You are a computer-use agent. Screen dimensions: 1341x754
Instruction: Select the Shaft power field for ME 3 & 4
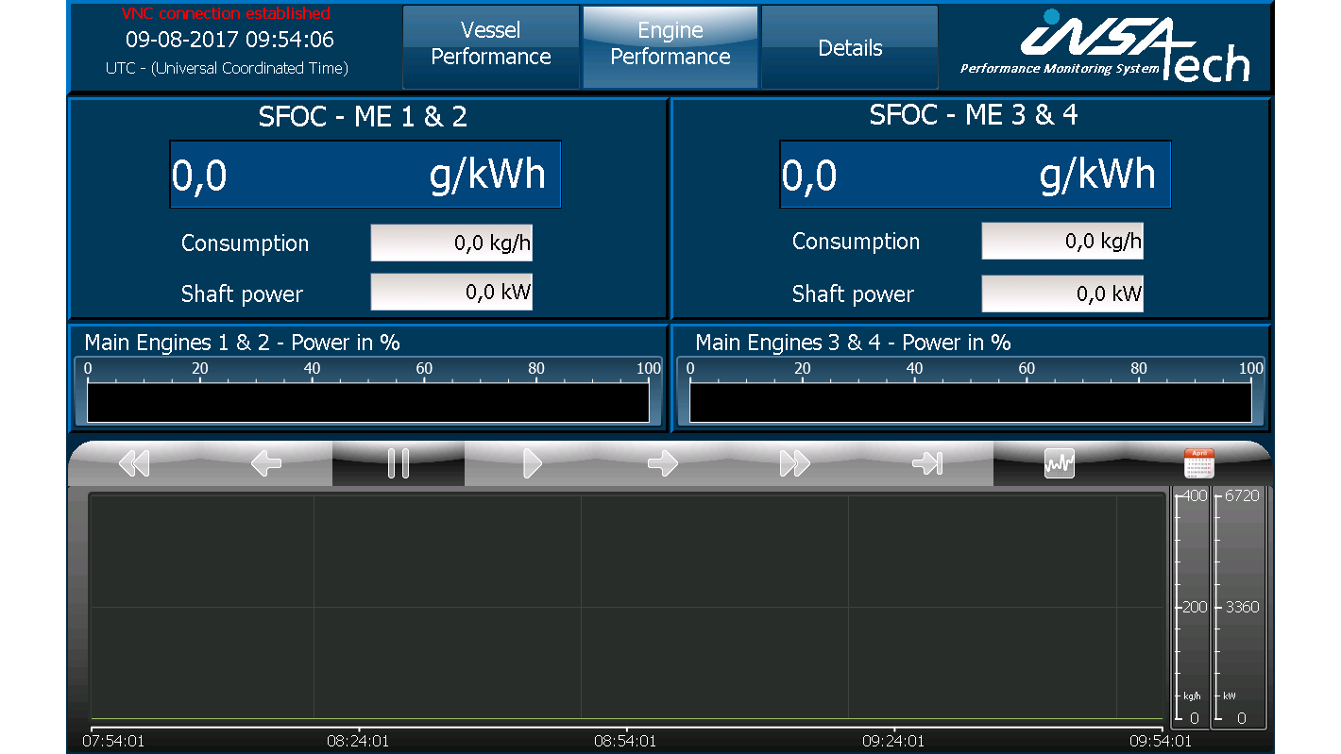coord(1061,293)
